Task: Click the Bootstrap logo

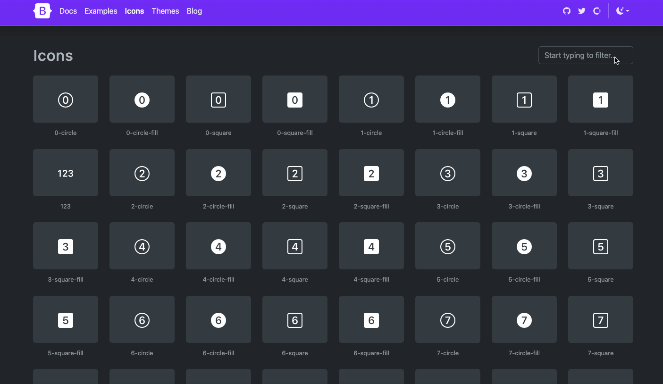Action: point(42,10)
